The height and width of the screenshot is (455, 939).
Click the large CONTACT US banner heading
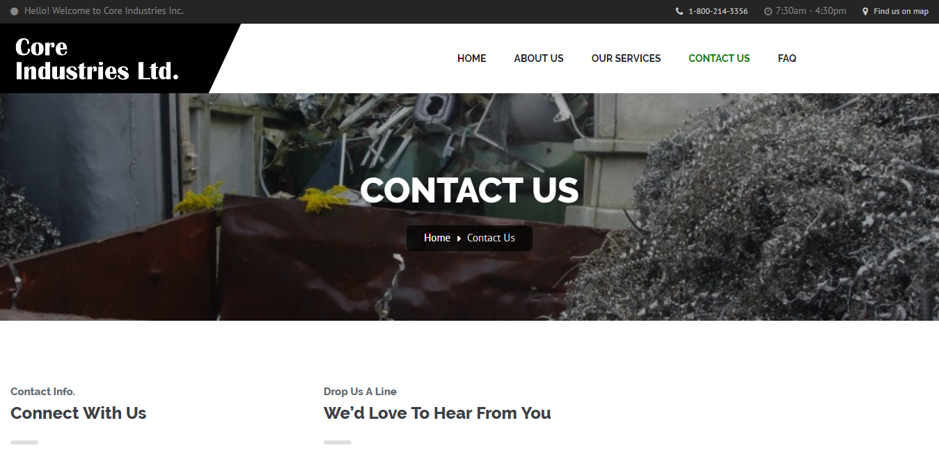click(x=469, y=191)
